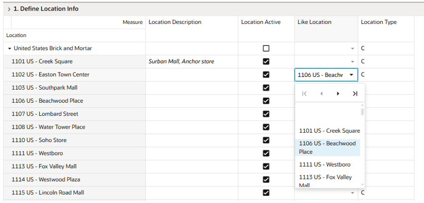Image resolution: width=424 pixels, height=203 pixels.
Task: Uncheck Location Active for 1111 US - Westboro
Action: pyautogui.click(x=266, y=153)
